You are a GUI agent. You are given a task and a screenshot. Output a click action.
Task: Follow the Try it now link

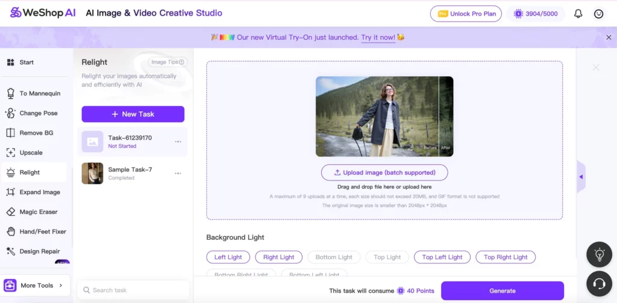[378, 37]
